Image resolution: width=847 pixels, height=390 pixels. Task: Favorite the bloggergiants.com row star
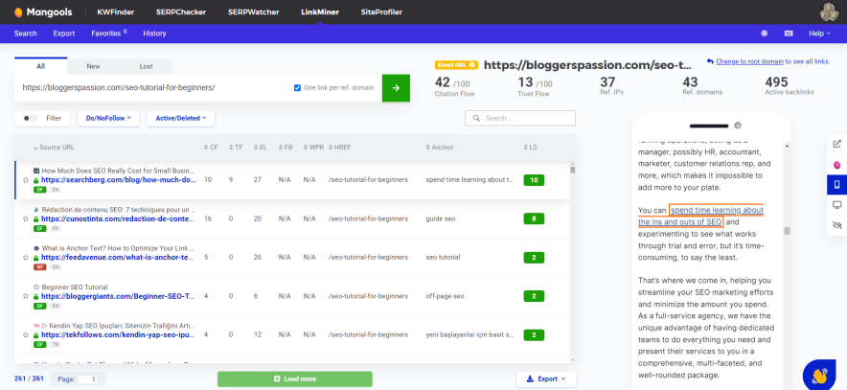tap(25, 296)
